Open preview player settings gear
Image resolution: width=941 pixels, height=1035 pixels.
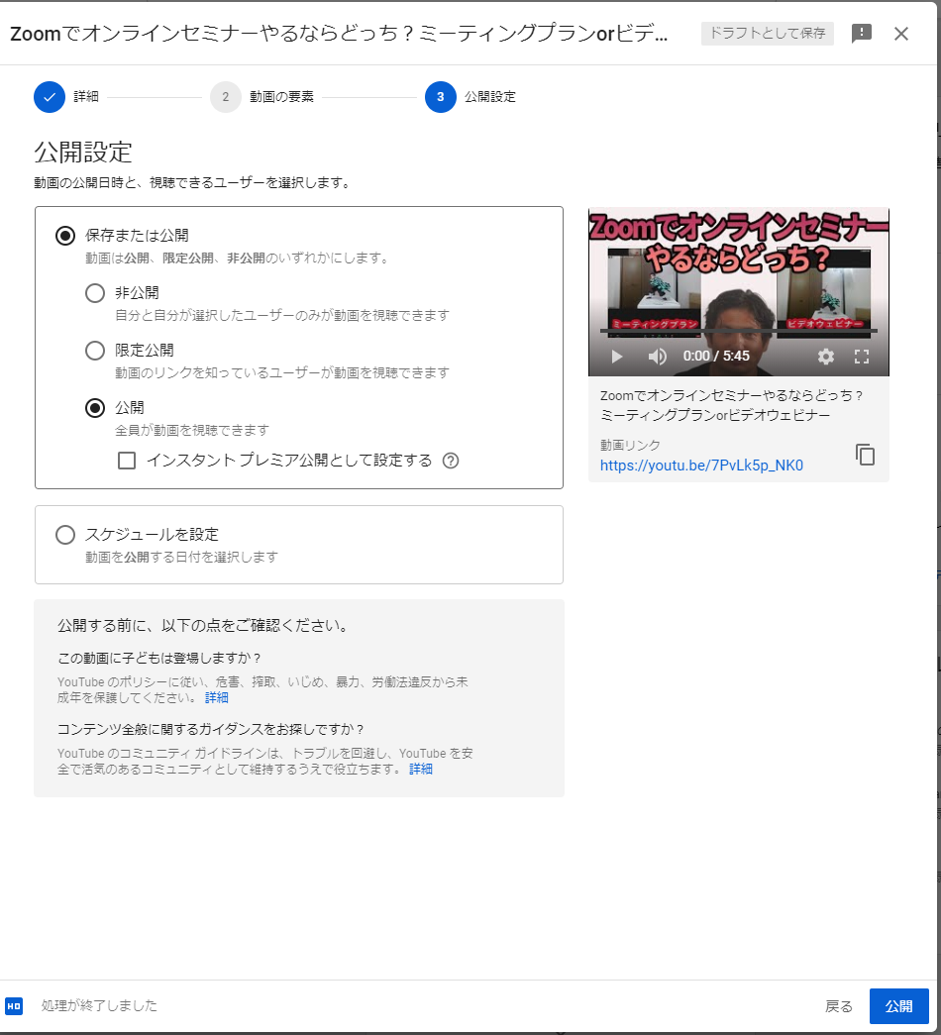(x=825, y=357)
